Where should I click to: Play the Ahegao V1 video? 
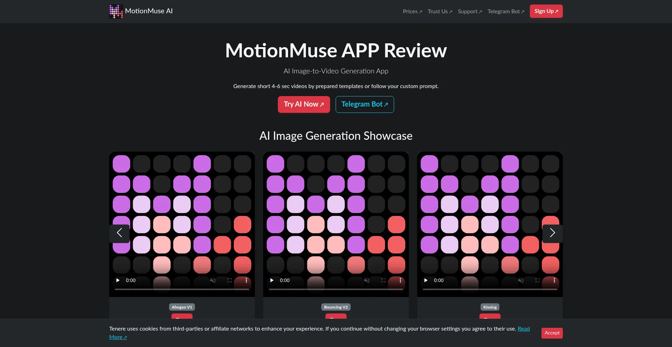[x=118, y=280]
